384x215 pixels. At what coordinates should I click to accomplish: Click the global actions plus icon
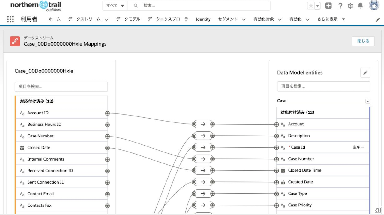pos(329,6)
